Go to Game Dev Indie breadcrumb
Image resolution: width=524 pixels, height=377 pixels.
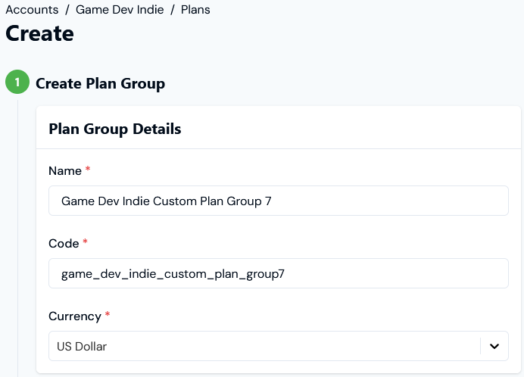(120, 10)
